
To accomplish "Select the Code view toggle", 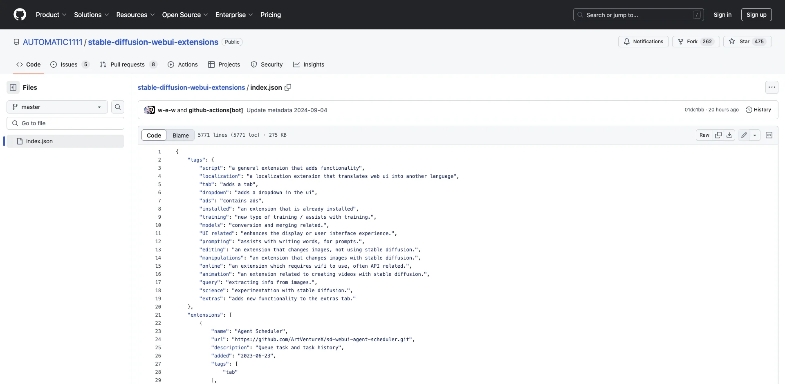I will click(x=154, y=135).
